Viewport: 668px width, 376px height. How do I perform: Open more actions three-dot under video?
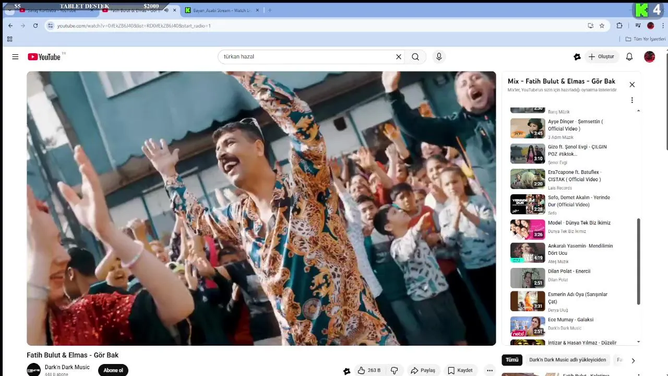coord(490,370)
